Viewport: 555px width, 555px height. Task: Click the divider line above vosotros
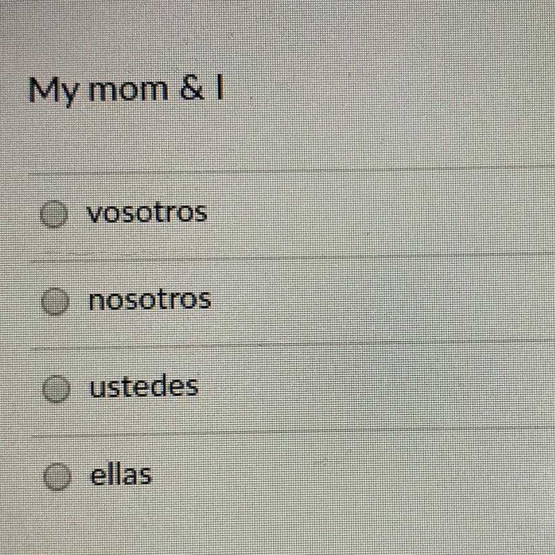(x=291, y=170)
